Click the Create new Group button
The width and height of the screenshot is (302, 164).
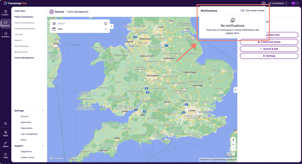click(x=269, y=42)
